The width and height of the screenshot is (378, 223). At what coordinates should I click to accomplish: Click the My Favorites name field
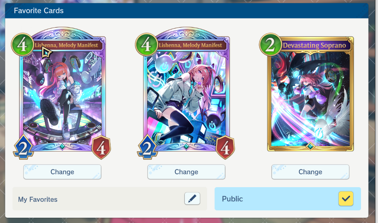tap(110, 198)
